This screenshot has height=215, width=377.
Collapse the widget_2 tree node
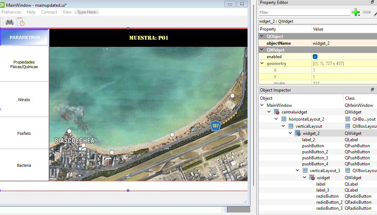(x=290, y=133)
